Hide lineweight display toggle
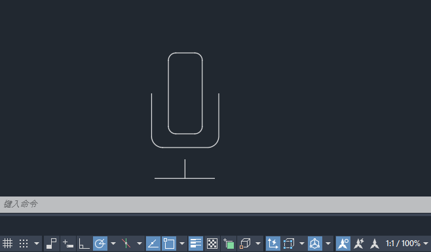This screenshot has height=252, width=431. (196, 244)
